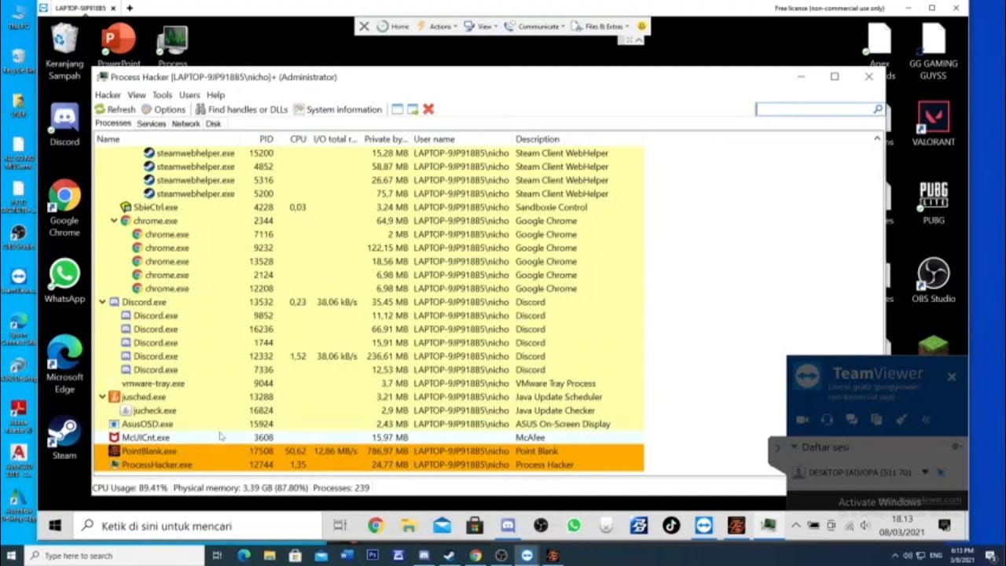1006x566 pixels.
Task: Open the WhatsApp desktop shortcut
Action: [64, 281]
